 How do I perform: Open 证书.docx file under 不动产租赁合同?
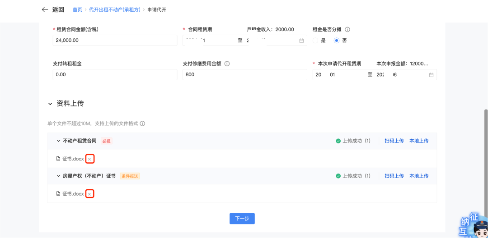[73, 159]
